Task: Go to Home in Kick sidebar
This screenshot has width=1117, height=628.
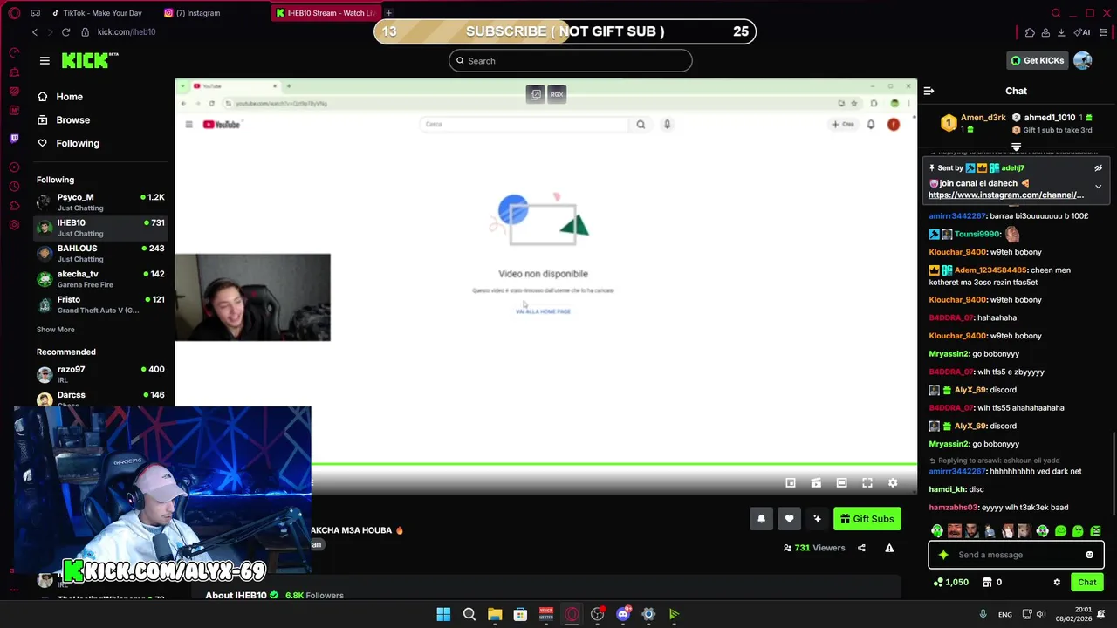Action: pyautogui.click(x=60, y=97)
